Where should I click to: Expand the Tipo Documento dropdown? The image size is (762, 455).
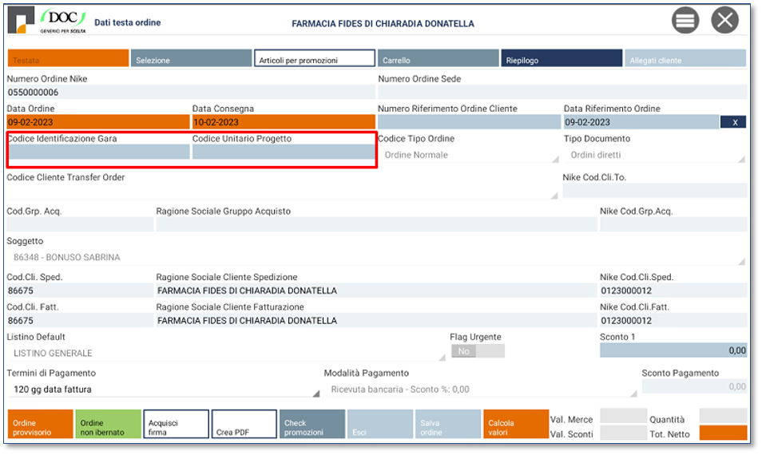point(655,155)
